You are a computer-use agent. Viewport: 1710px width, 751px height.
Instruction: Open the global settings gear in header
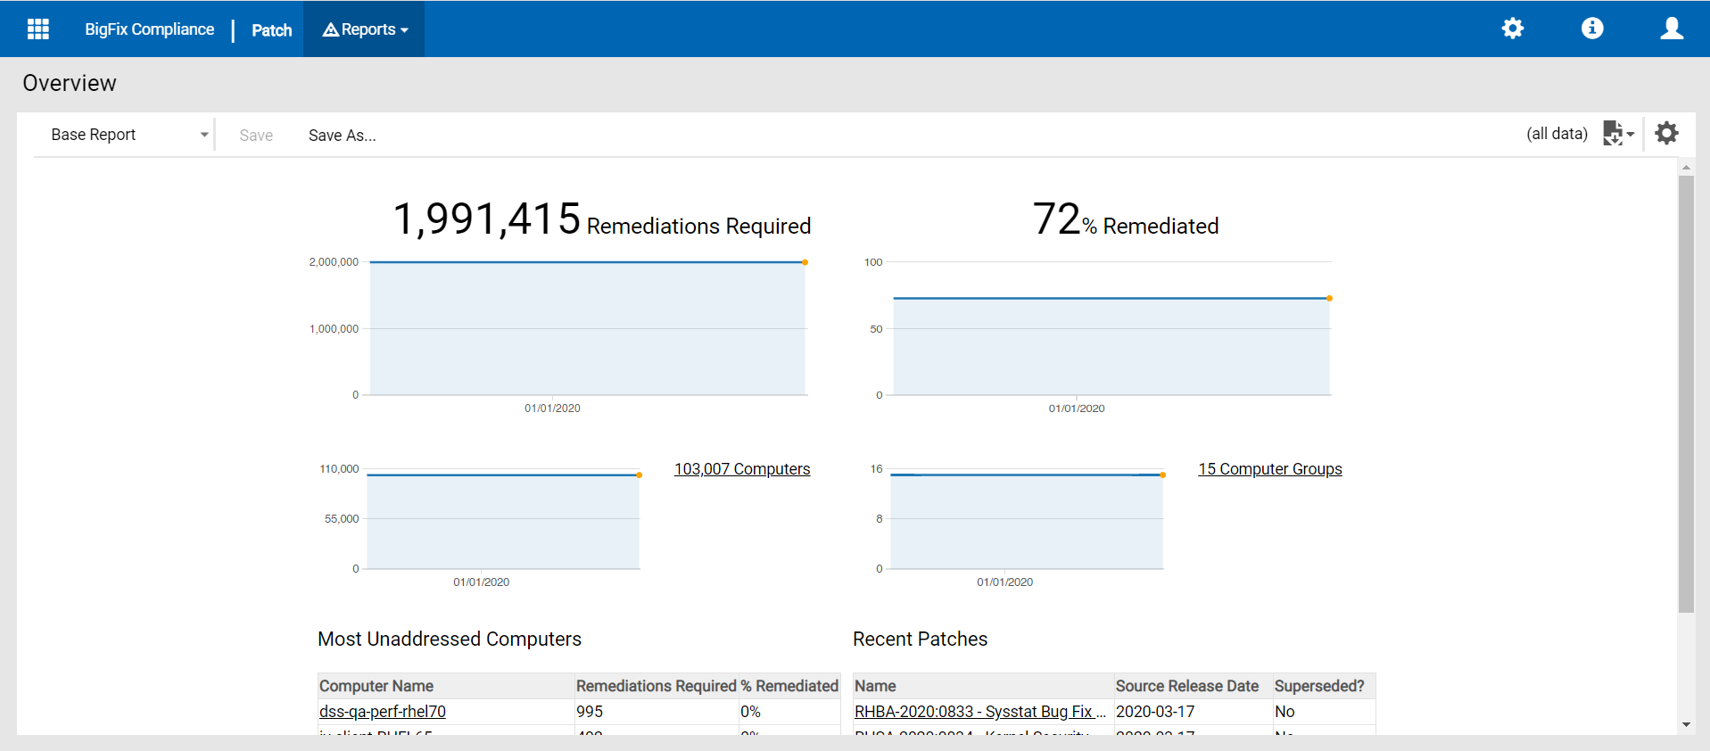(x=1512, y=29)
